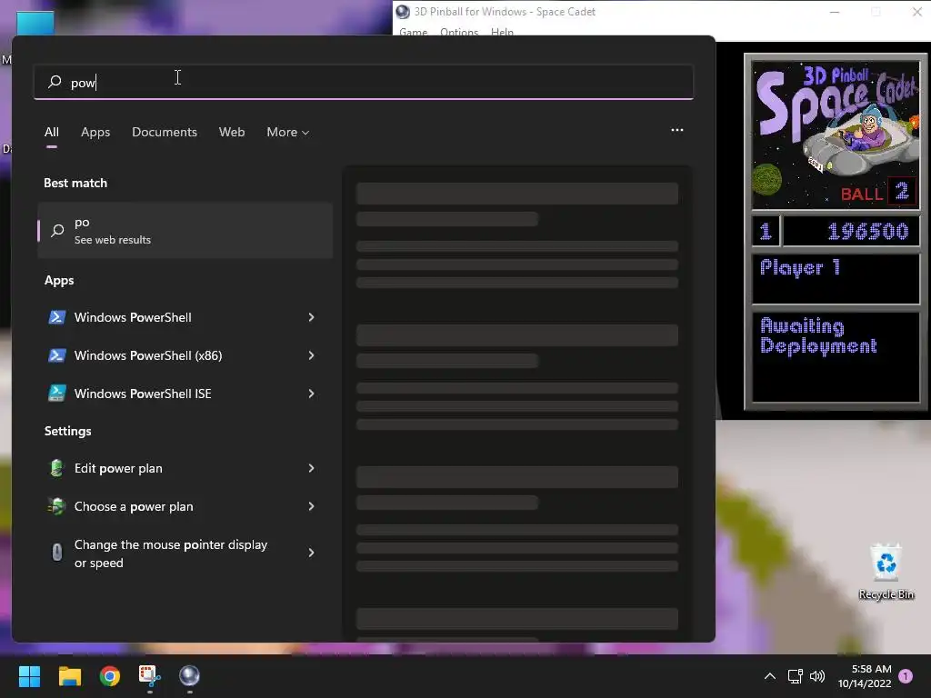Expand the mouse pointer display chevron
The height and width of the screenshot is (698, 931).
(x=311, y=553)
